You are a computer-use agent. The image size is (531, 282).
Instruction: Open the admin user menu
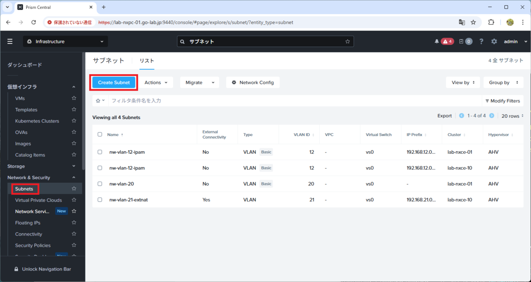tap(516, 42)
